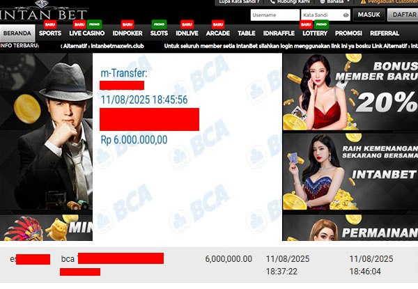Click the DAFTAR register button
This screenshot has height=289, width=418.
[403, 15]
